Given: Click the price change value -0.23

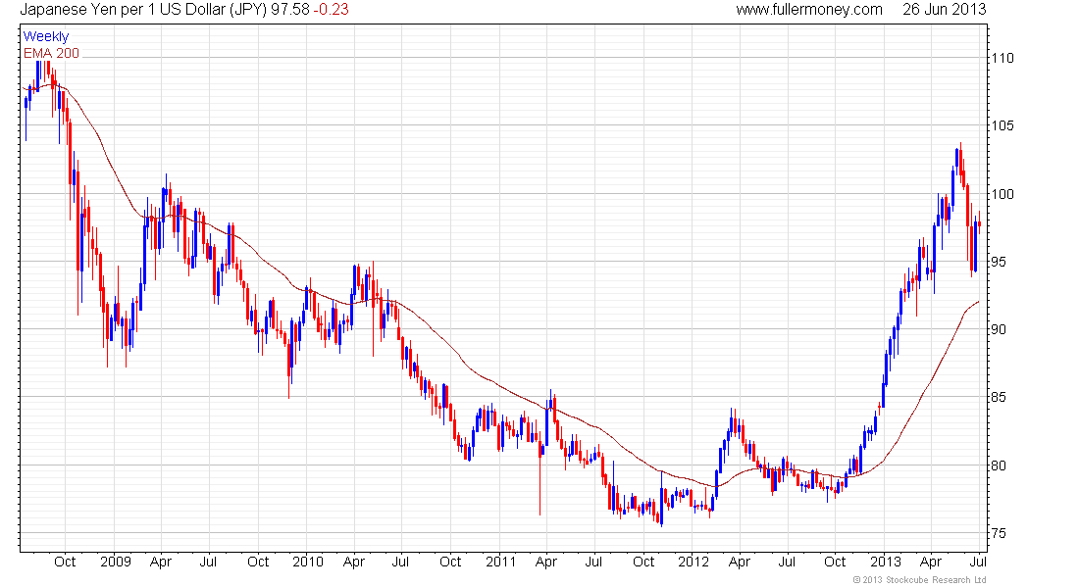Looking at the screenshot, I should tap(331, 10).
